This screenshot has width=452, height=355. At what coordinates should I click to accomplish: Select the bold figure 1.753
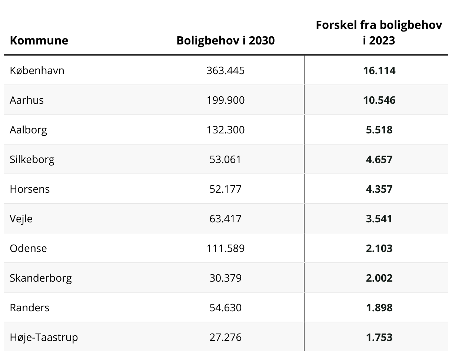[379, 337]
